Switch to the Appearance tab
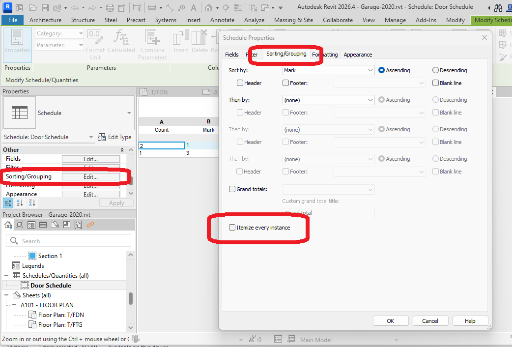The width and height of the screenshot is (512, 347). pyautogui.click(x=358, y=55)
